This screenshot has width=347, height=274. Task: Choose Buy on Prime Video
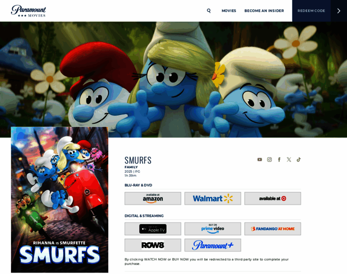click(213, 229)
